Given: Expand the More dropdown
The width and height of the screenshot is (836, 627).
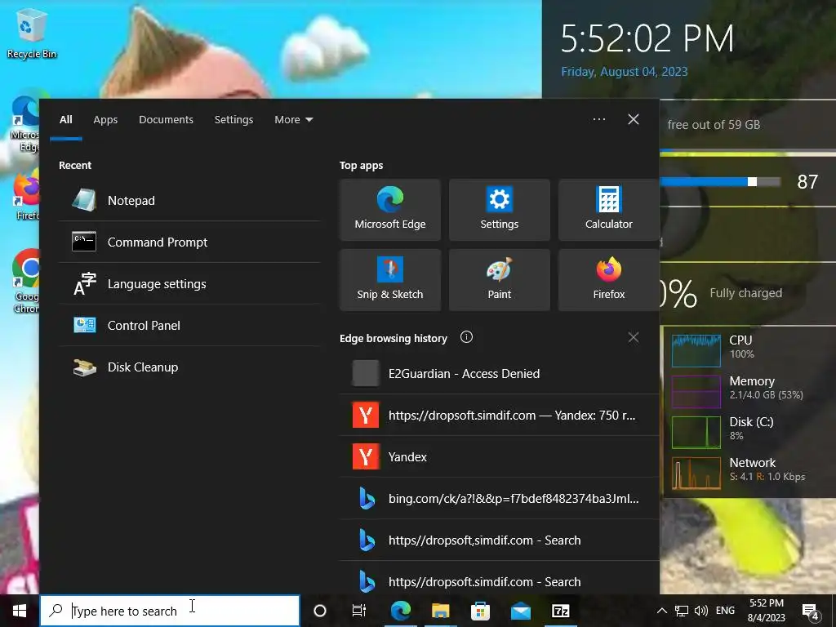Looking at the screenshot, I should (293, 120).
